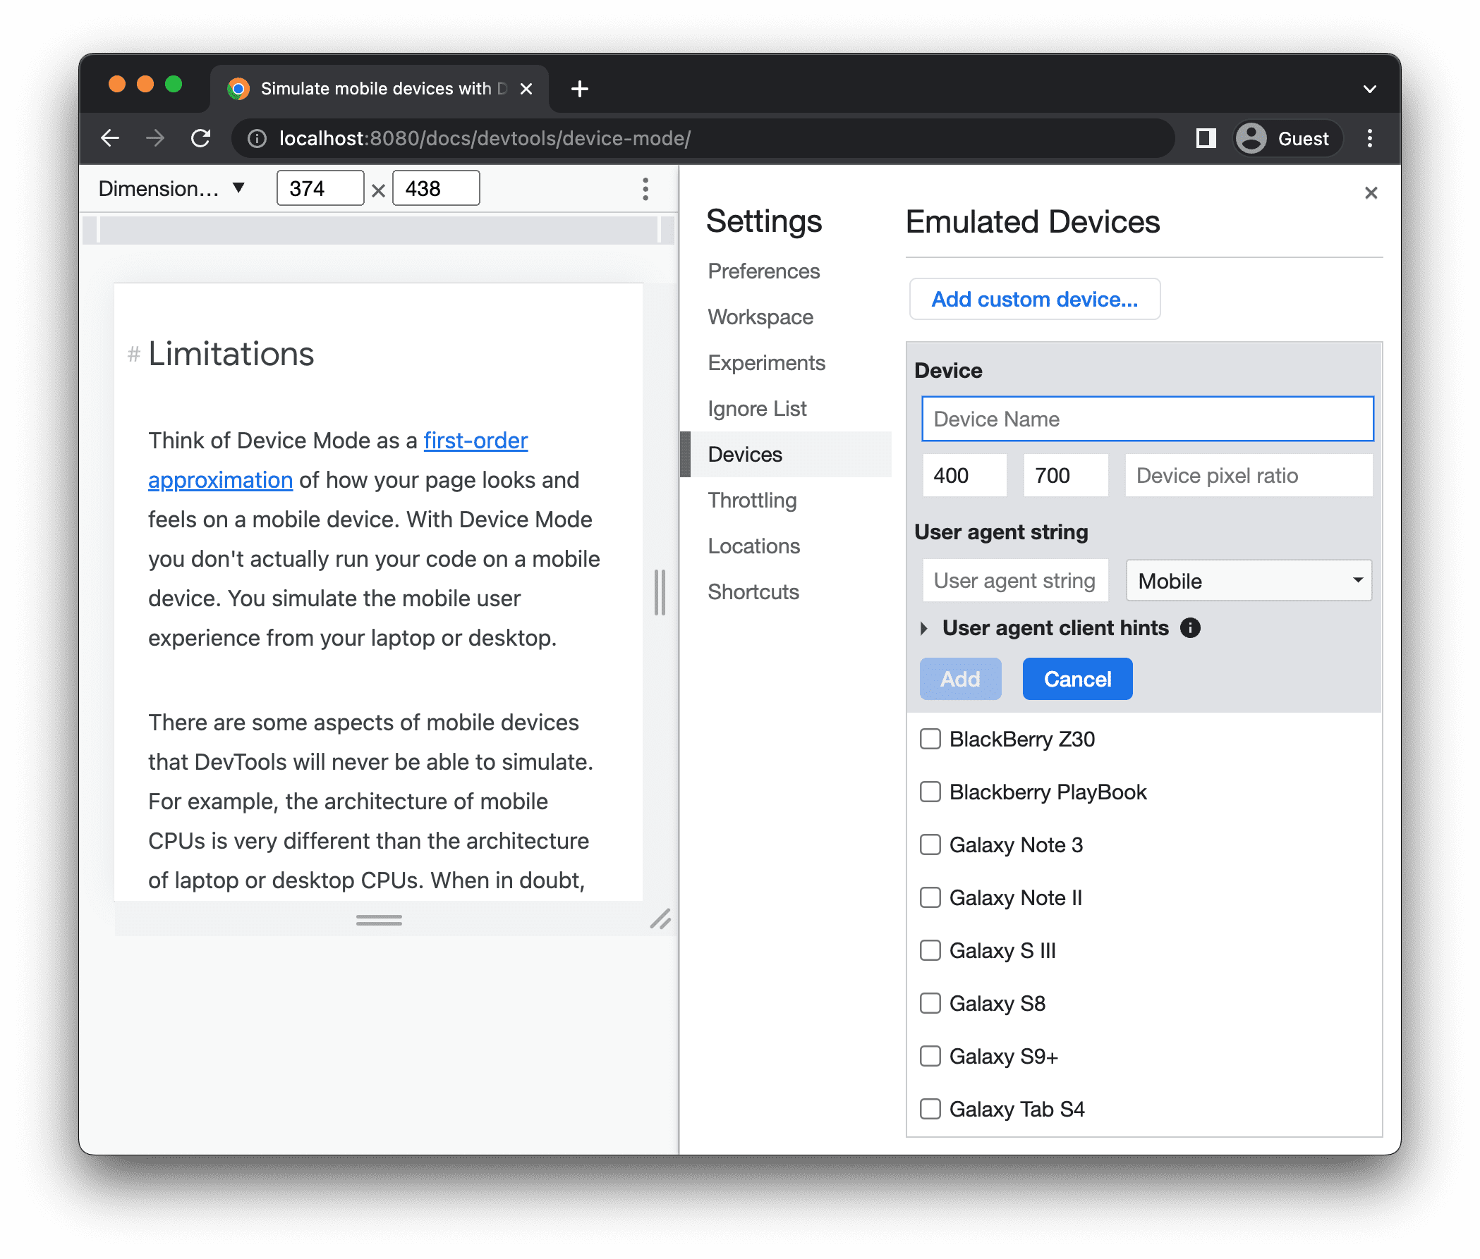1480x1259 pixels.
Task: Open the Mobile user agent string dropdown
Action: pos(1247,579)
